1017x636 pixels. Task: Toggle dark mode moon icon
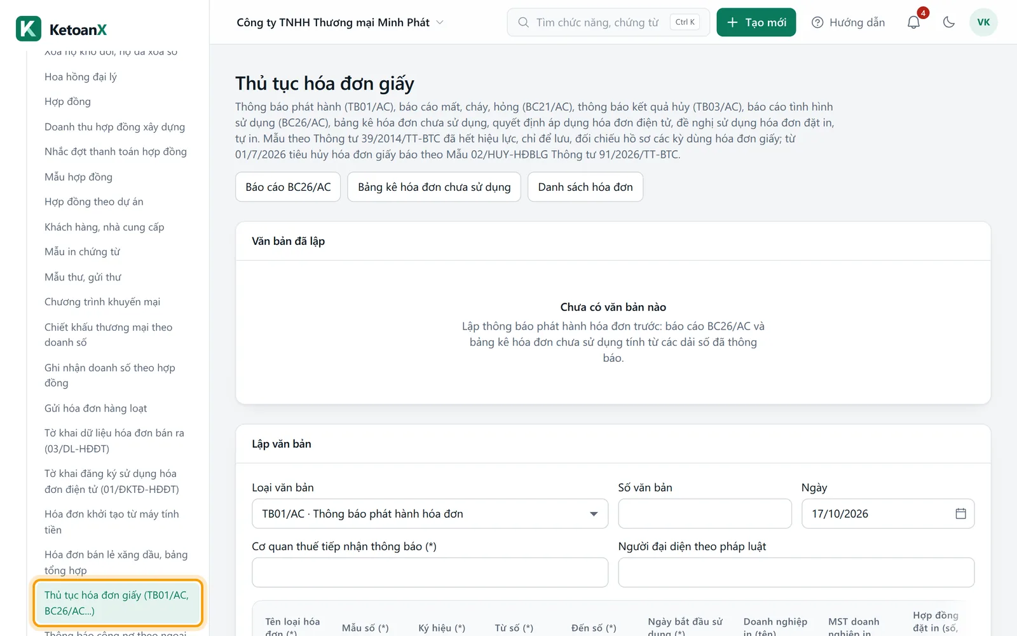[x=949, y=22]
